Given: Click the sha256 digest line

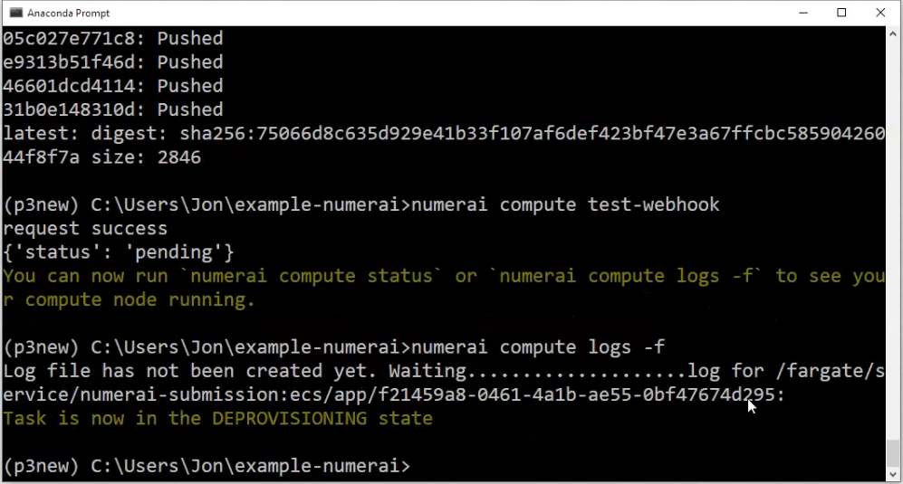Looking at the screenshot, I should [444, 134].
